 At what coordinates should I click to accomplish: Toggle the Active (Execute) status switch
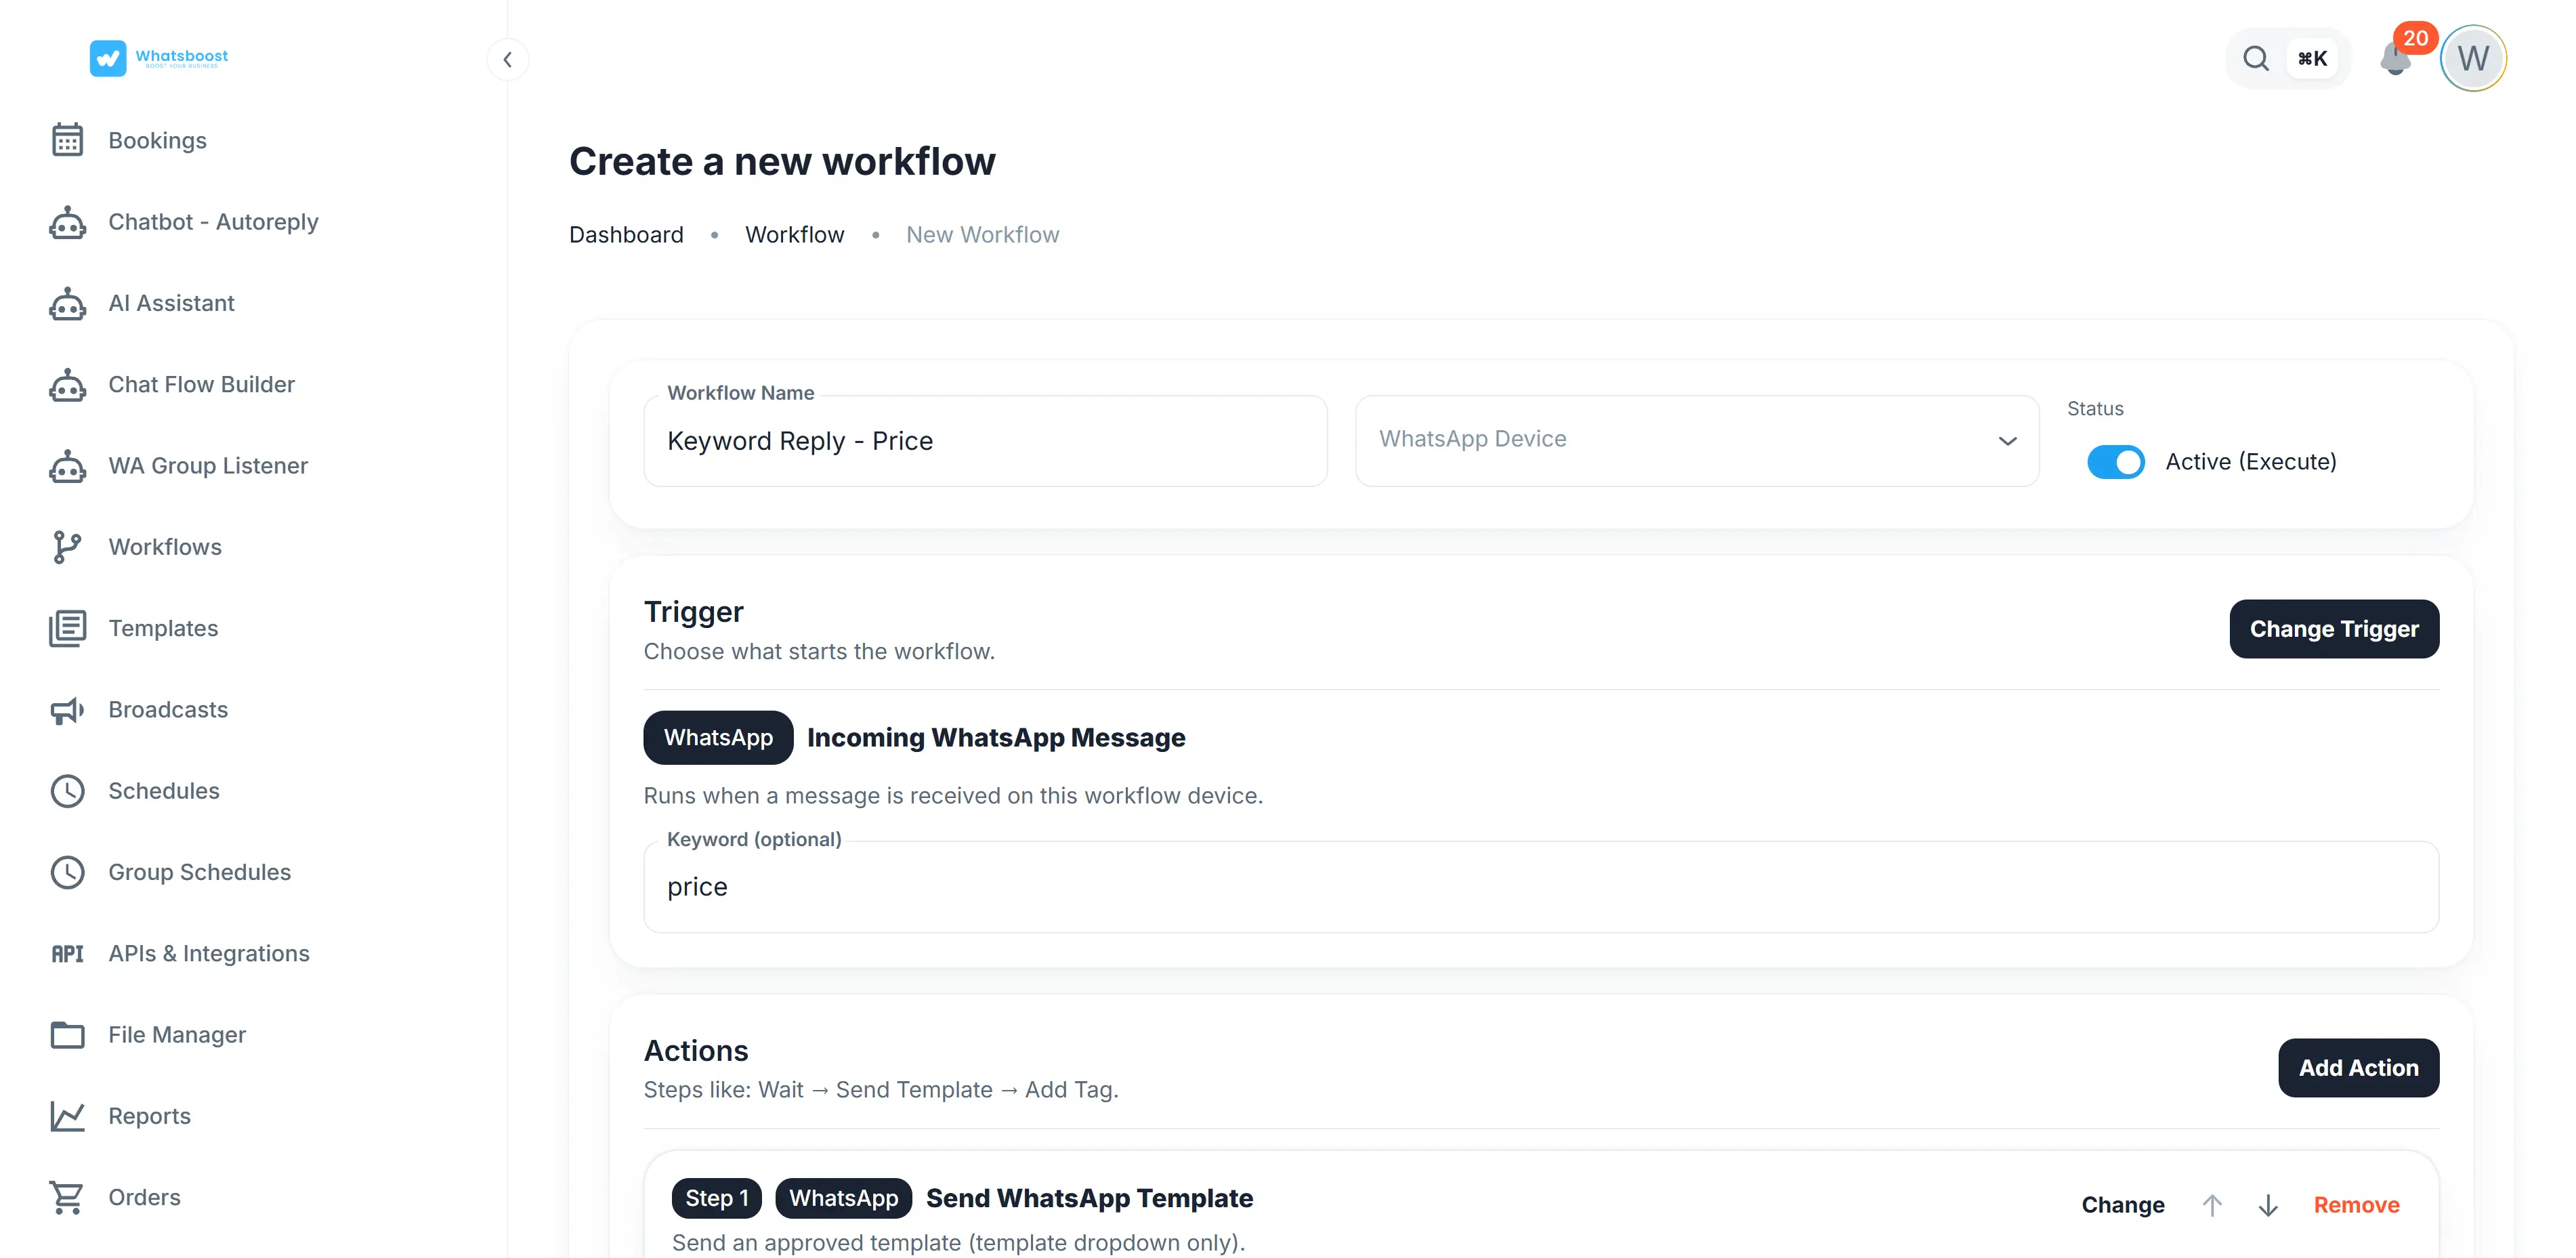pos(2115,462)
